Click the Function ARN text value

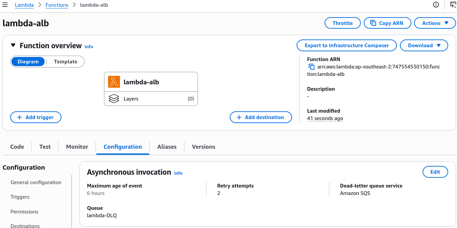click(374, 70)
